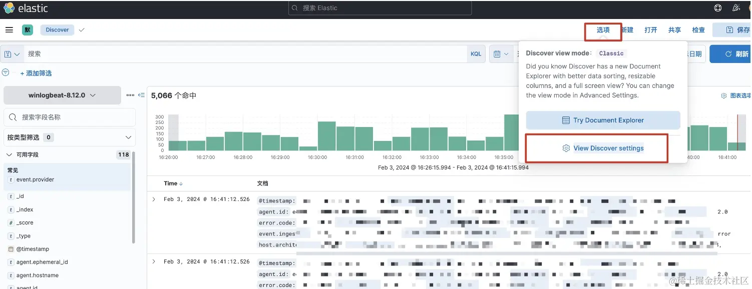
Task: Click the green space avatar icon
Action: tap(28, 30)
